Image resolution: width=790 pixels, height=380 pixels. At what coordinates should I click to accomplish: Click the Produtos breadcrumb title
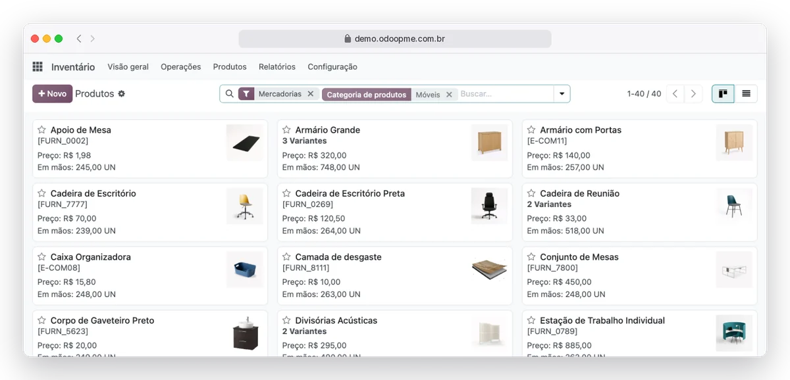[x=94, y=94]
